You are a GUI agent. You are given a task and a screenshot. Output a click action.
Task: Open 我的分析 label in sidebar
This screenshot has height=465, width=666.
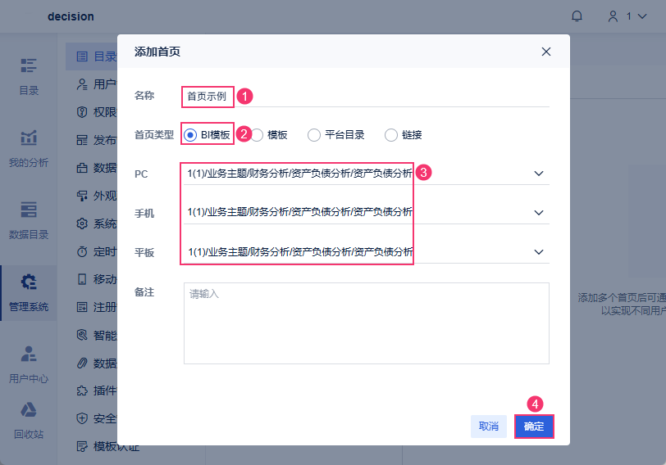[29, 162]
